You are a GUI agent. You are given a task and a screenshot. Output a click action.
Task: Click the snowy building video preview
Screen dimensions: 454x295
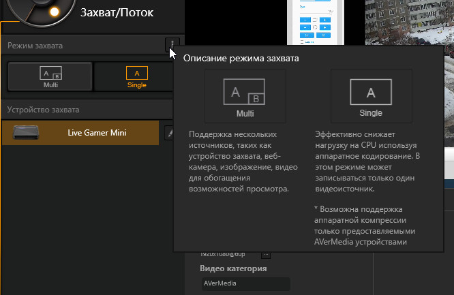(410, 22)
